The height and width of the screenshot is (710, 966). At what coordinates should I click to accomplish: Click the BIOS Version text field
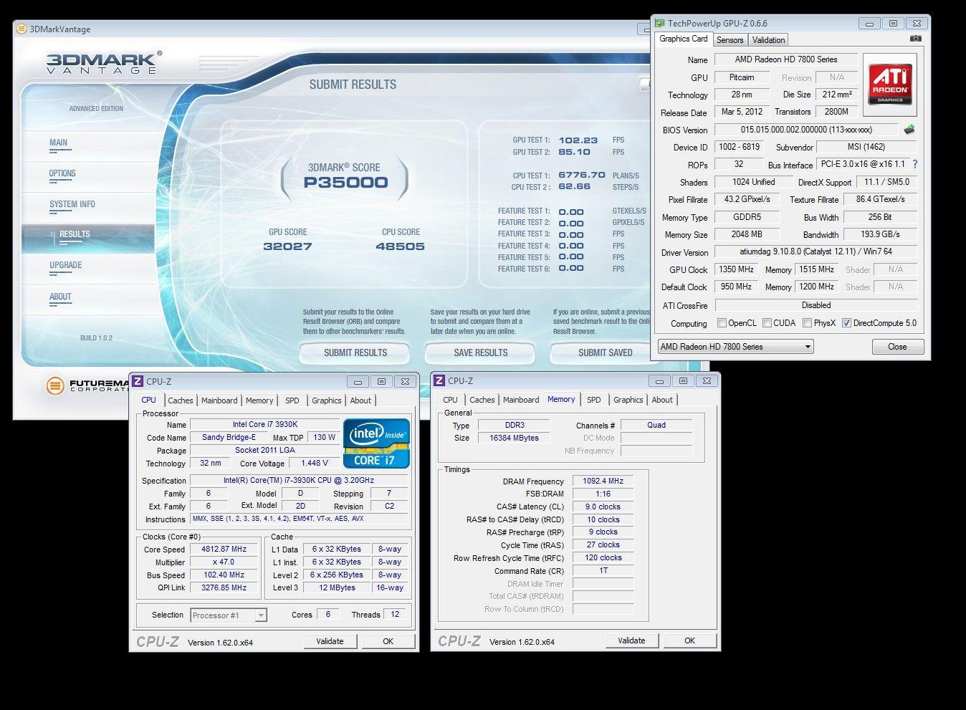pyautogui.click(x=805, y=130)
